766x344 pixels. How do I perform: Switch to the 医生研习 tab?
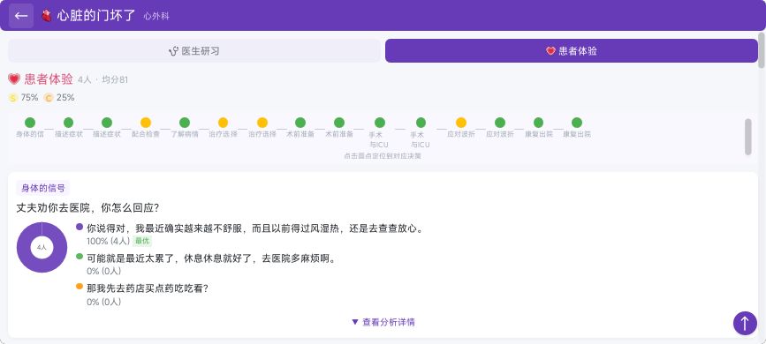coord(194,51)
